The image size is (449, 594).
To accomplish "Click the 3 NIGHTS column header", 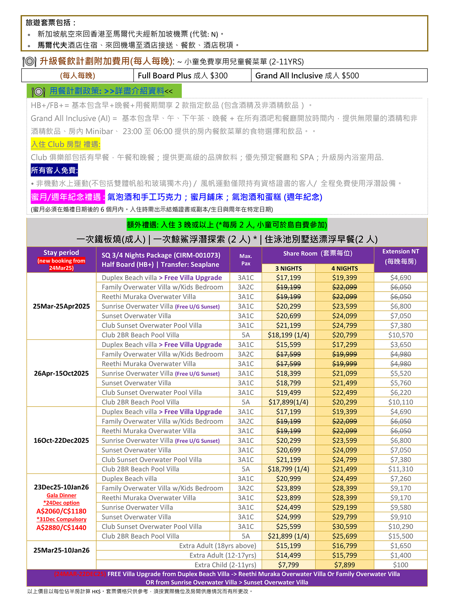I will (288, 268).
